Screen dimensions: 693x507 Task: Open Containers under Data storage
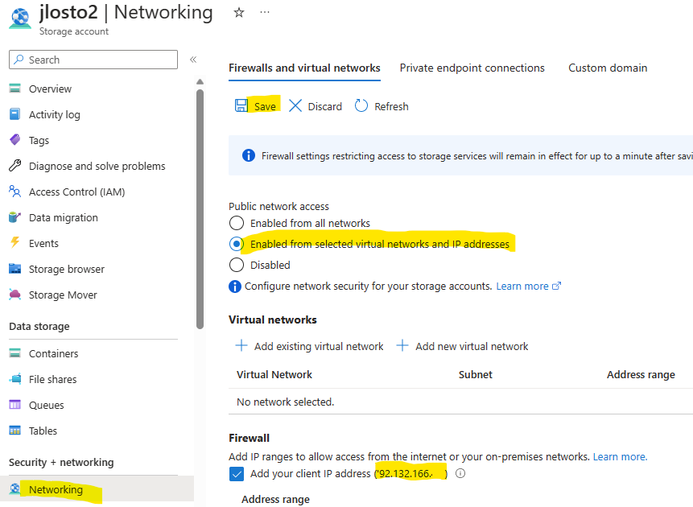tap(53, 353)
